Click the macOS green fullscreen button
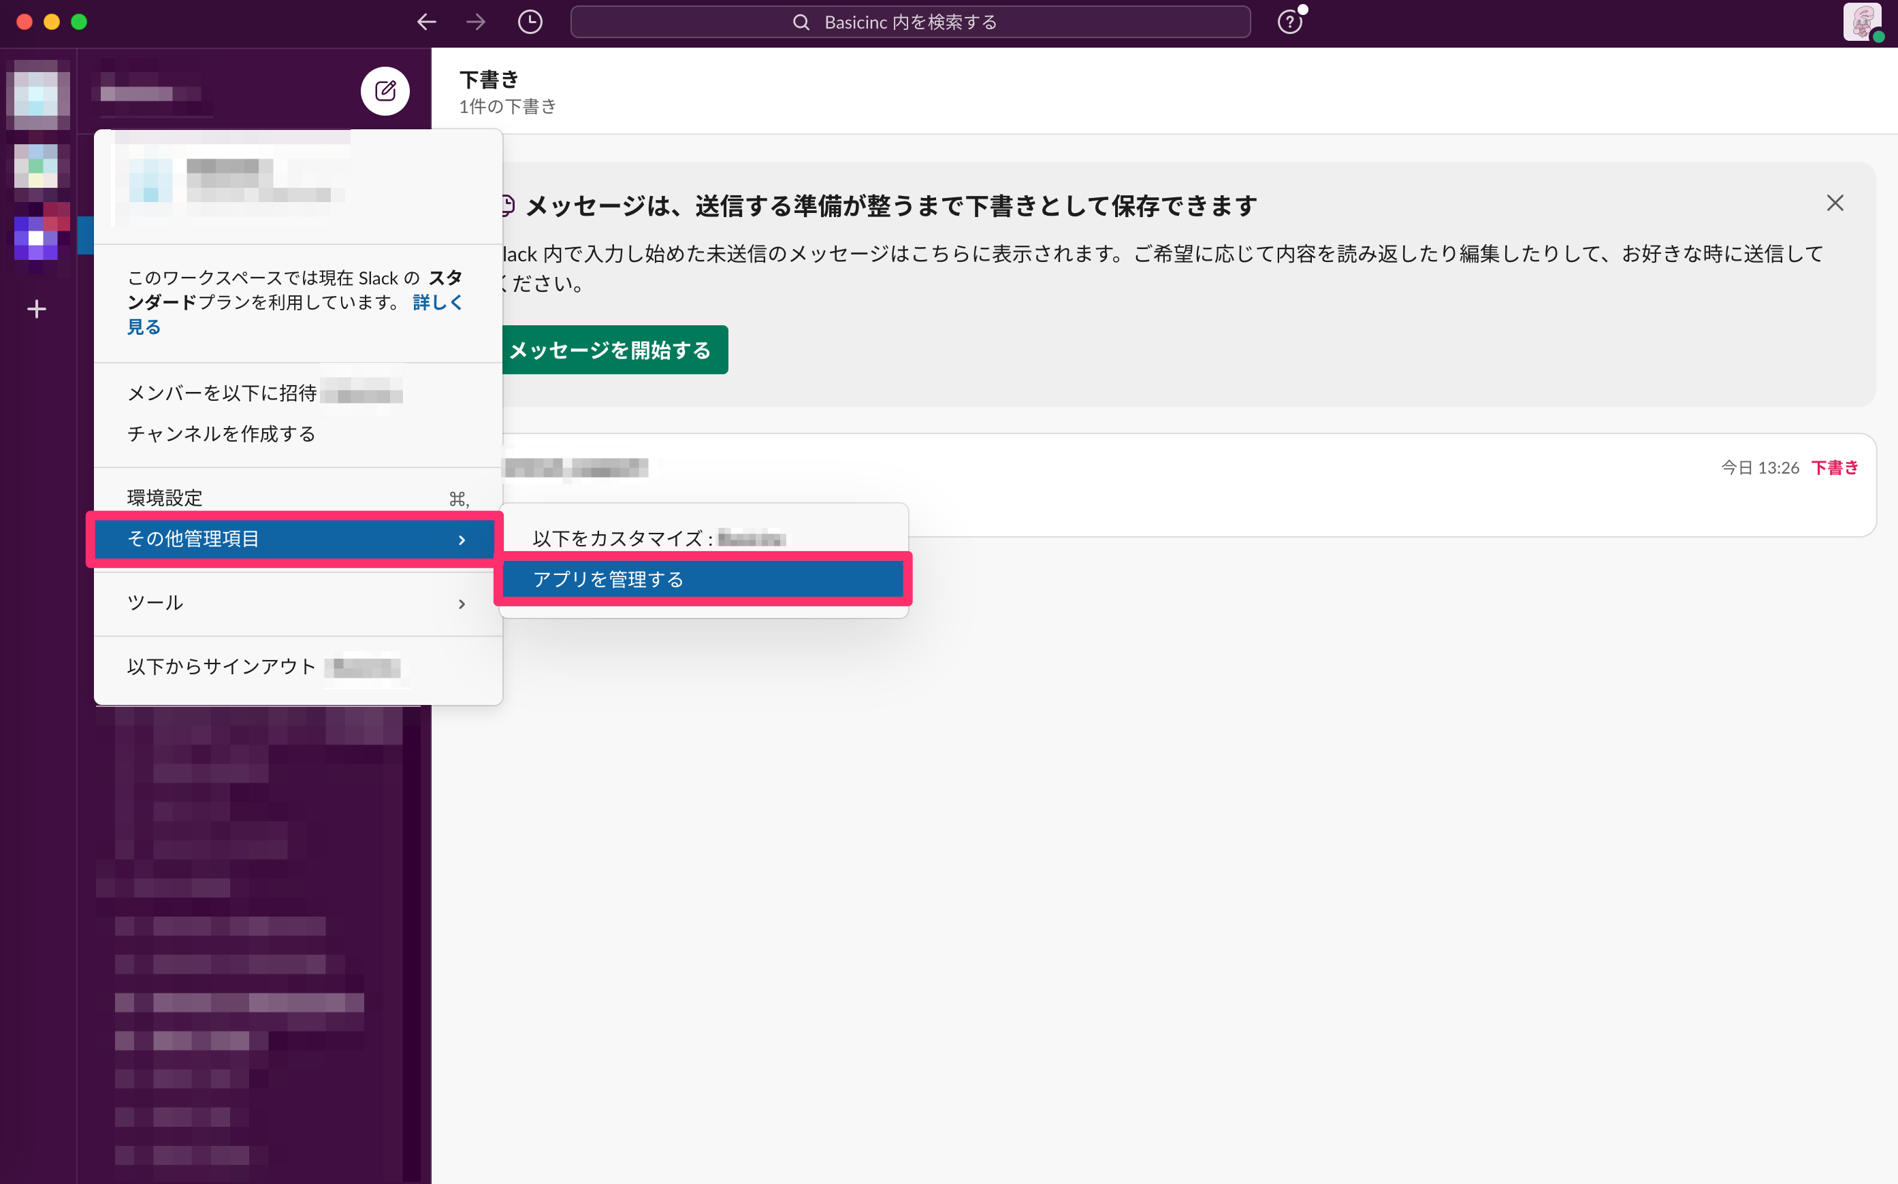The width and height of the screenshot is (1898, 1184). pos(78,22)
